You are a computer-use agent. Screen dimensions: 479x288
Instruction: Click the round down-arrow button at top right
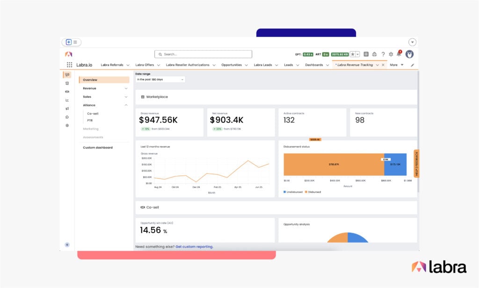click(413, 42)
